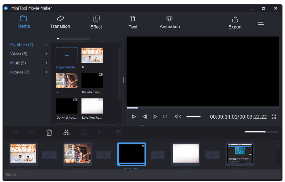Select My Album (7) category

(22, 45)
